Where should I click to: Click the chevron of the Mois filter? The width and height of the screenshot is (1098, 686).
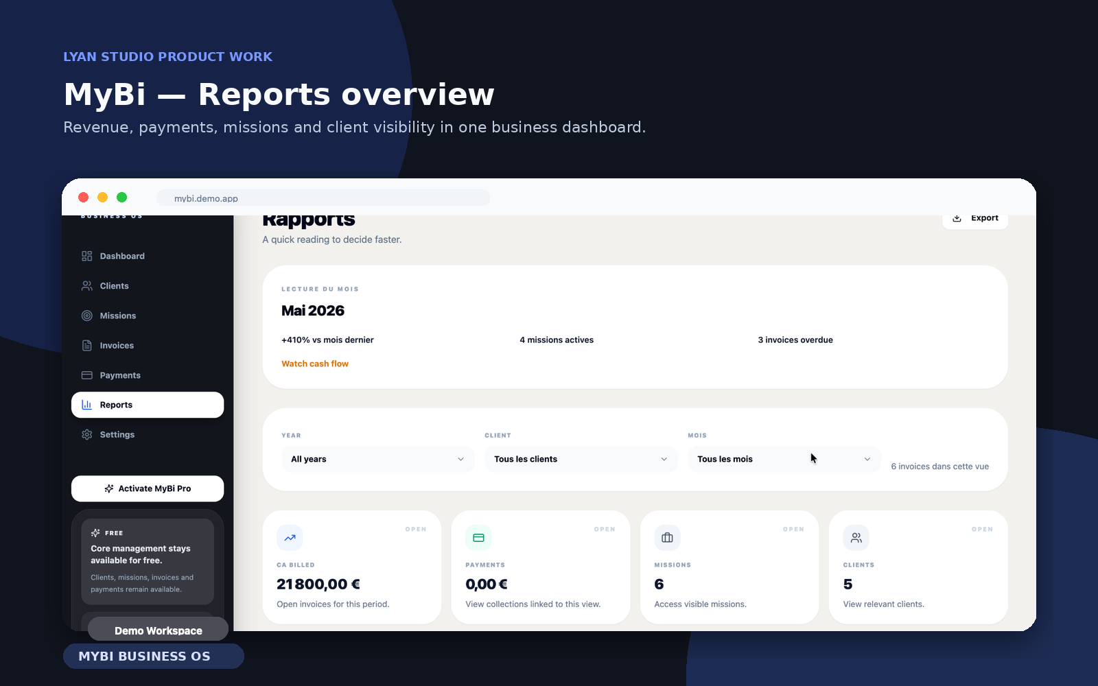pos(867,459)
